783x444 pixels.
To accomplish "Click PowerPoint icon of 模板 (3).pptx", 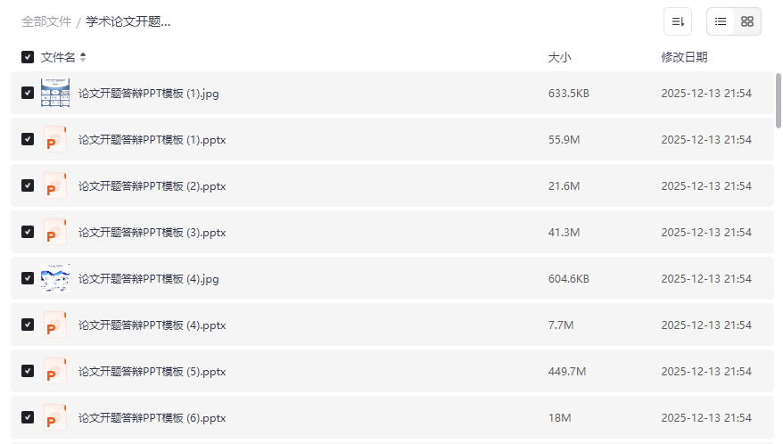I will (x=55, y=232).
